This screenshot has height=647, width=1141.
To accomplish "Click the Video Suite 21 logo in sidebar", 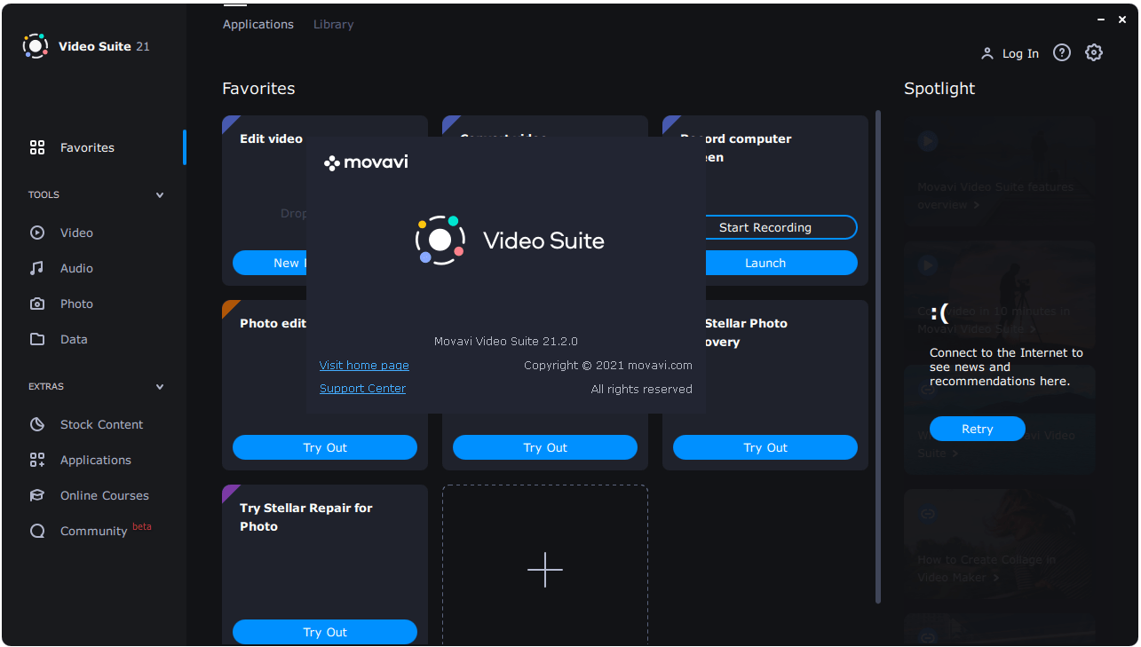I will (x=86, y=46).
